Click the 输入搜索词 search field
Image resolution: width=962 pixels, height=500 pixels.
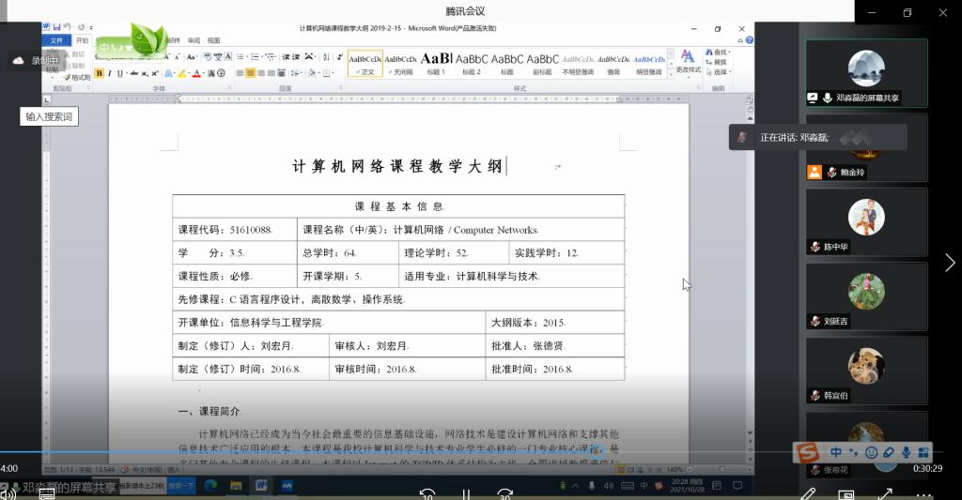(49, 116)
